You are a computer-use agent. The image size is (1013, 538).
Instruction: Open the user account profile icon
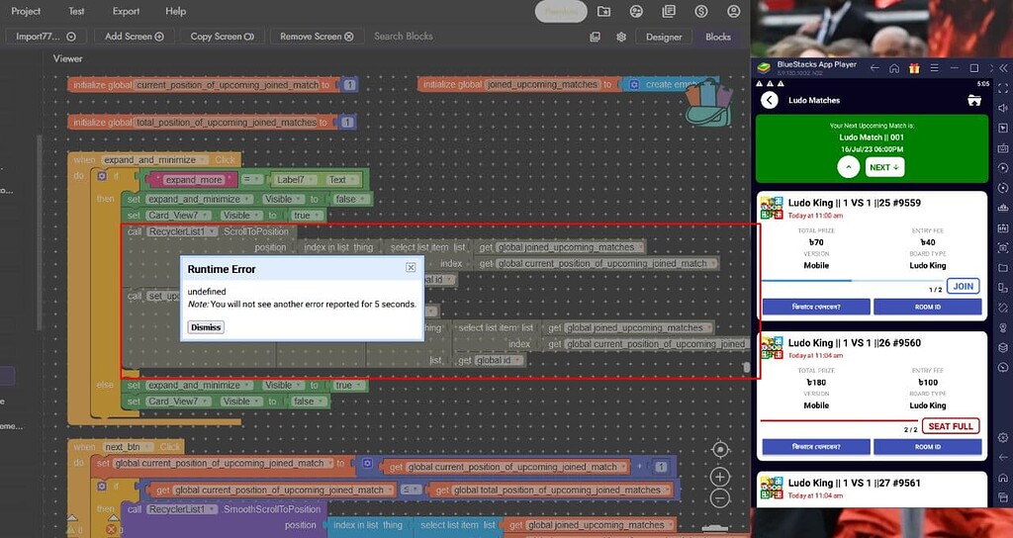pos(733,11)
